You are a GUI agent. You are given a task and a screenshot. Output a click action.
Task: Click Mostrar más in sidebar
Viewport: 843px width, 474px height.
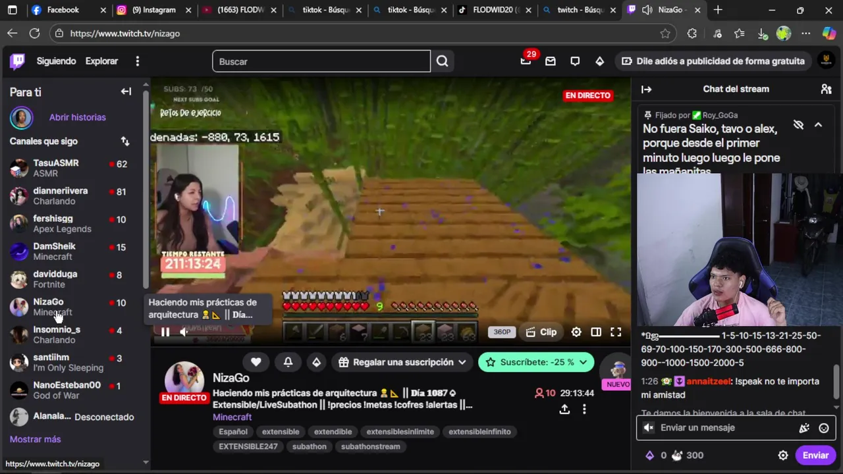35,439
